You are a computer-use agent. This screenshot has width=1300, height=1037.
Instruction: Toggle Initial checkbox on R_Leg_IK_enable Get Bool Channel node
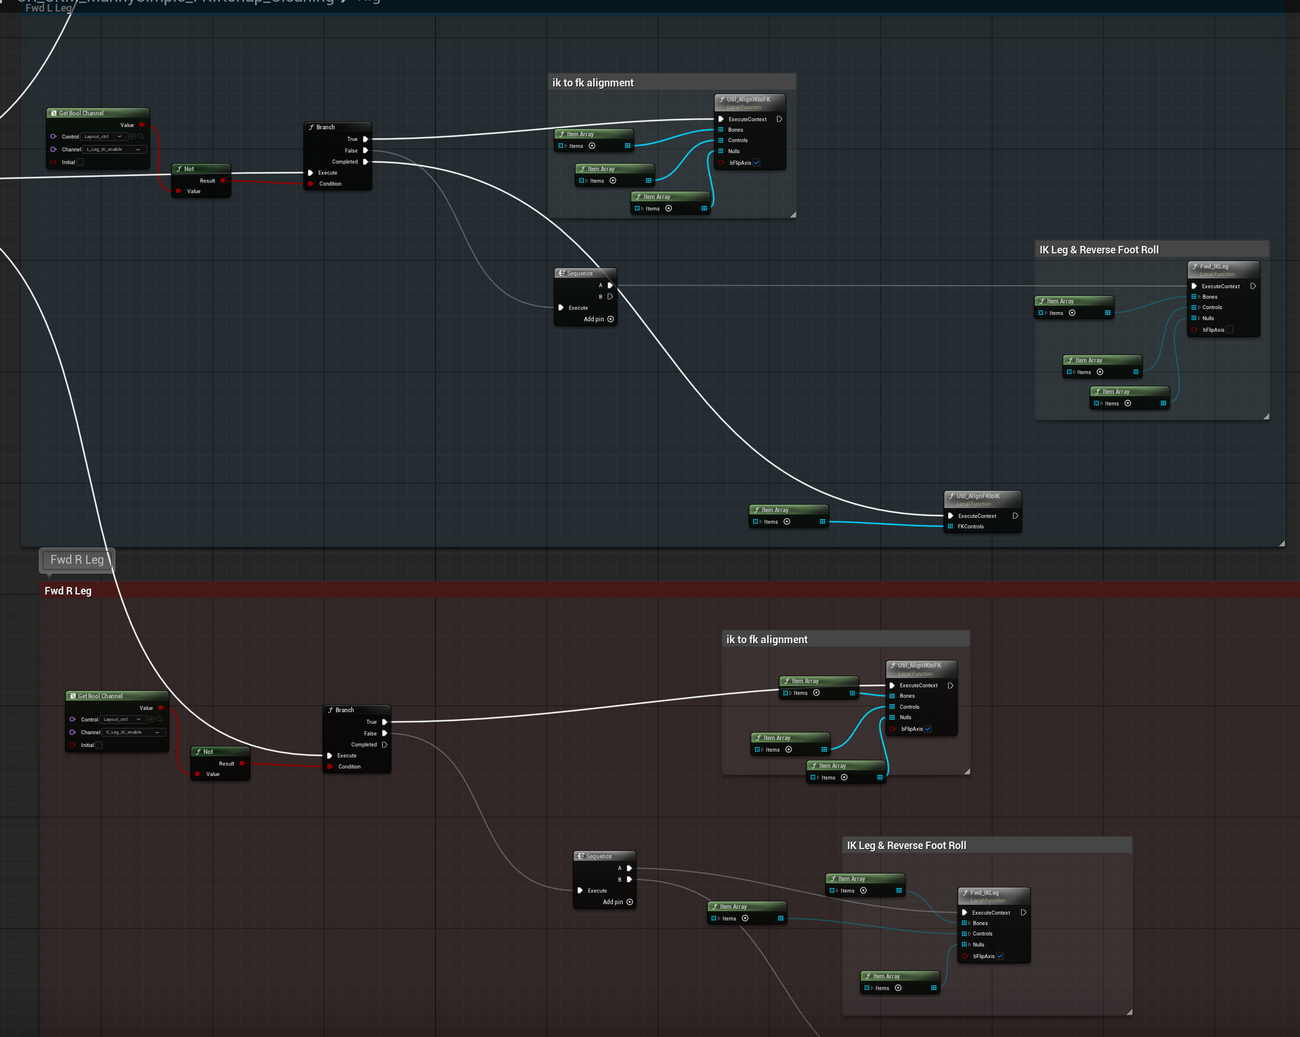(99, 745)
